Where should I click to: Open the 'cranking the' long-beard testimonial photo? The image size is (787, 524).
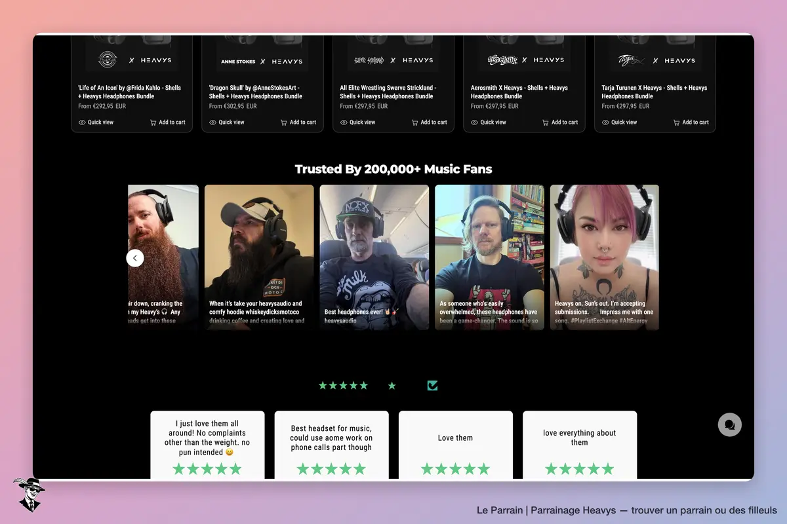[x=163, y=257]
